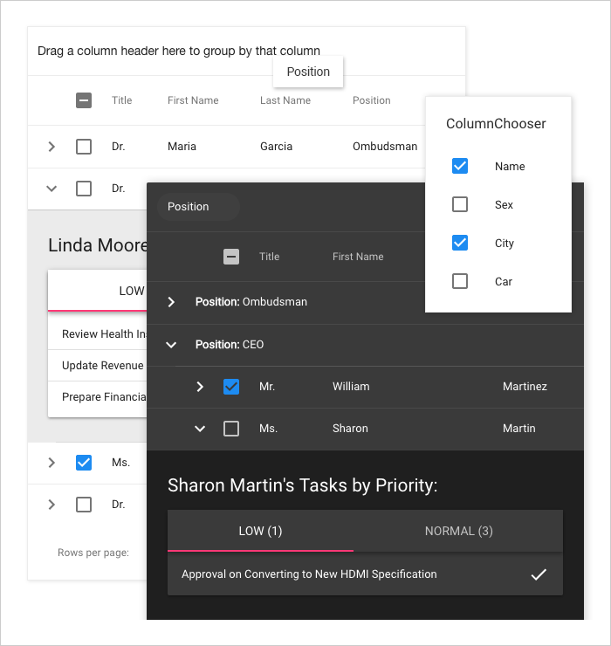The height and width of the screenshot is (646, 611).
Task: Check the Car column checkbox
Action: (x=460, y=281)
